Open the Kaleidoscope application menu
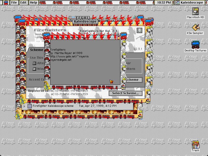208x156 pixels. click(190, 3)
